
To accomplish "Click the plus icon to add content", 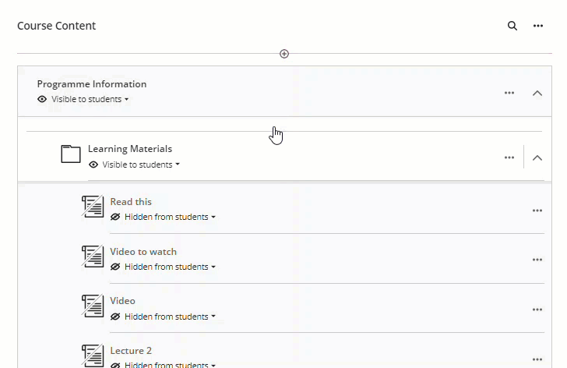I will (x=284, y=54).
